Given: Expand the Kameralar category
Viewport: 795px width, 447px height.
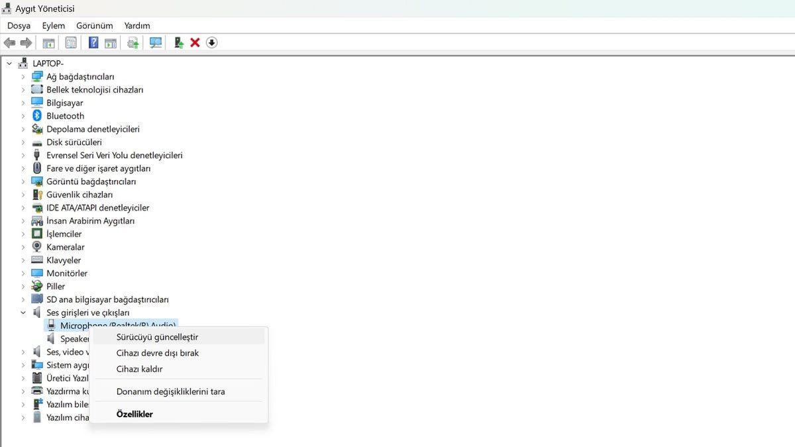Looking at the screenshot, I should click(23, 247).
